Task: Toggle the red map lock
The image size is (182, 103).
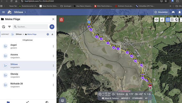Action: click(x=61, y=19)
